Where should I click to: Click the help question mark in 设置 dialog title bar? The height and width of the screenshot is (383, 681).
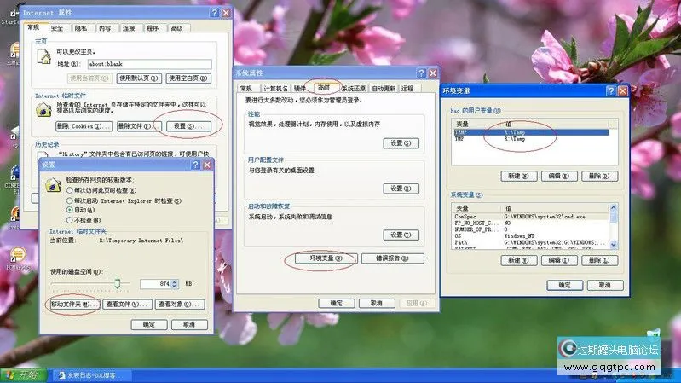(195, 165)
